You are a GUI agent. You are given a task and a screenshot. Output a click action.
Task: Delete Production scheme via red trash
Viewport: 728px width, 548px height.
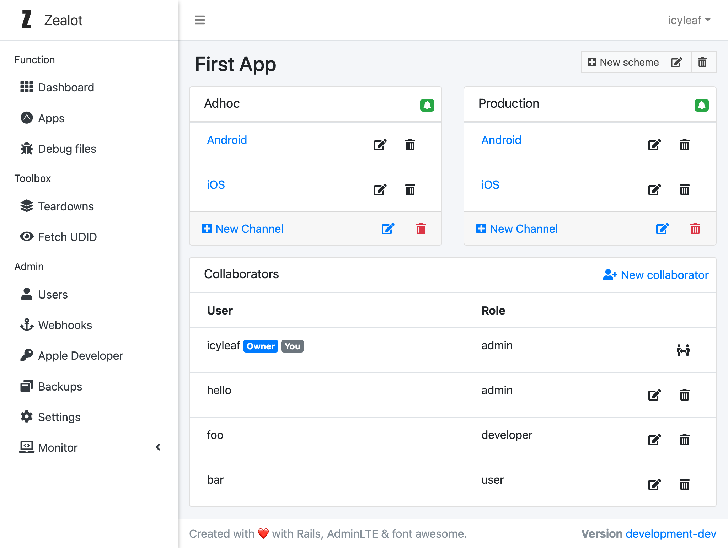[x=695, y=229]
